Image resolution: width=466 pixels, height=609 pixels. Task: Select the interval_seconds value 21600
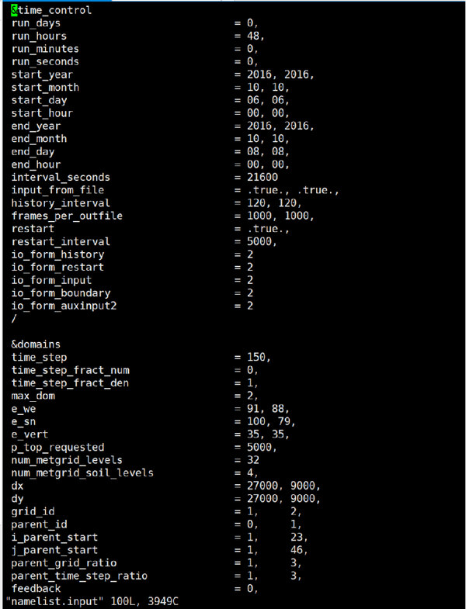(x=263, y=177)
